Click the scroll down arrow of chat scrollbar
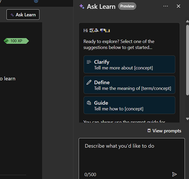This screenshot has width=189, height=179. [187, 119]
